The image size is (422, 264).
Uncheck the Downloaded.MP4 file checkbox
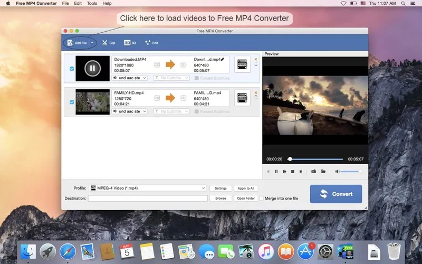(72, 69)
